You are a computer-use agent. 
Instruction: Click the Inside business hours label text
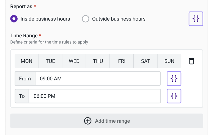click(45, 19)
